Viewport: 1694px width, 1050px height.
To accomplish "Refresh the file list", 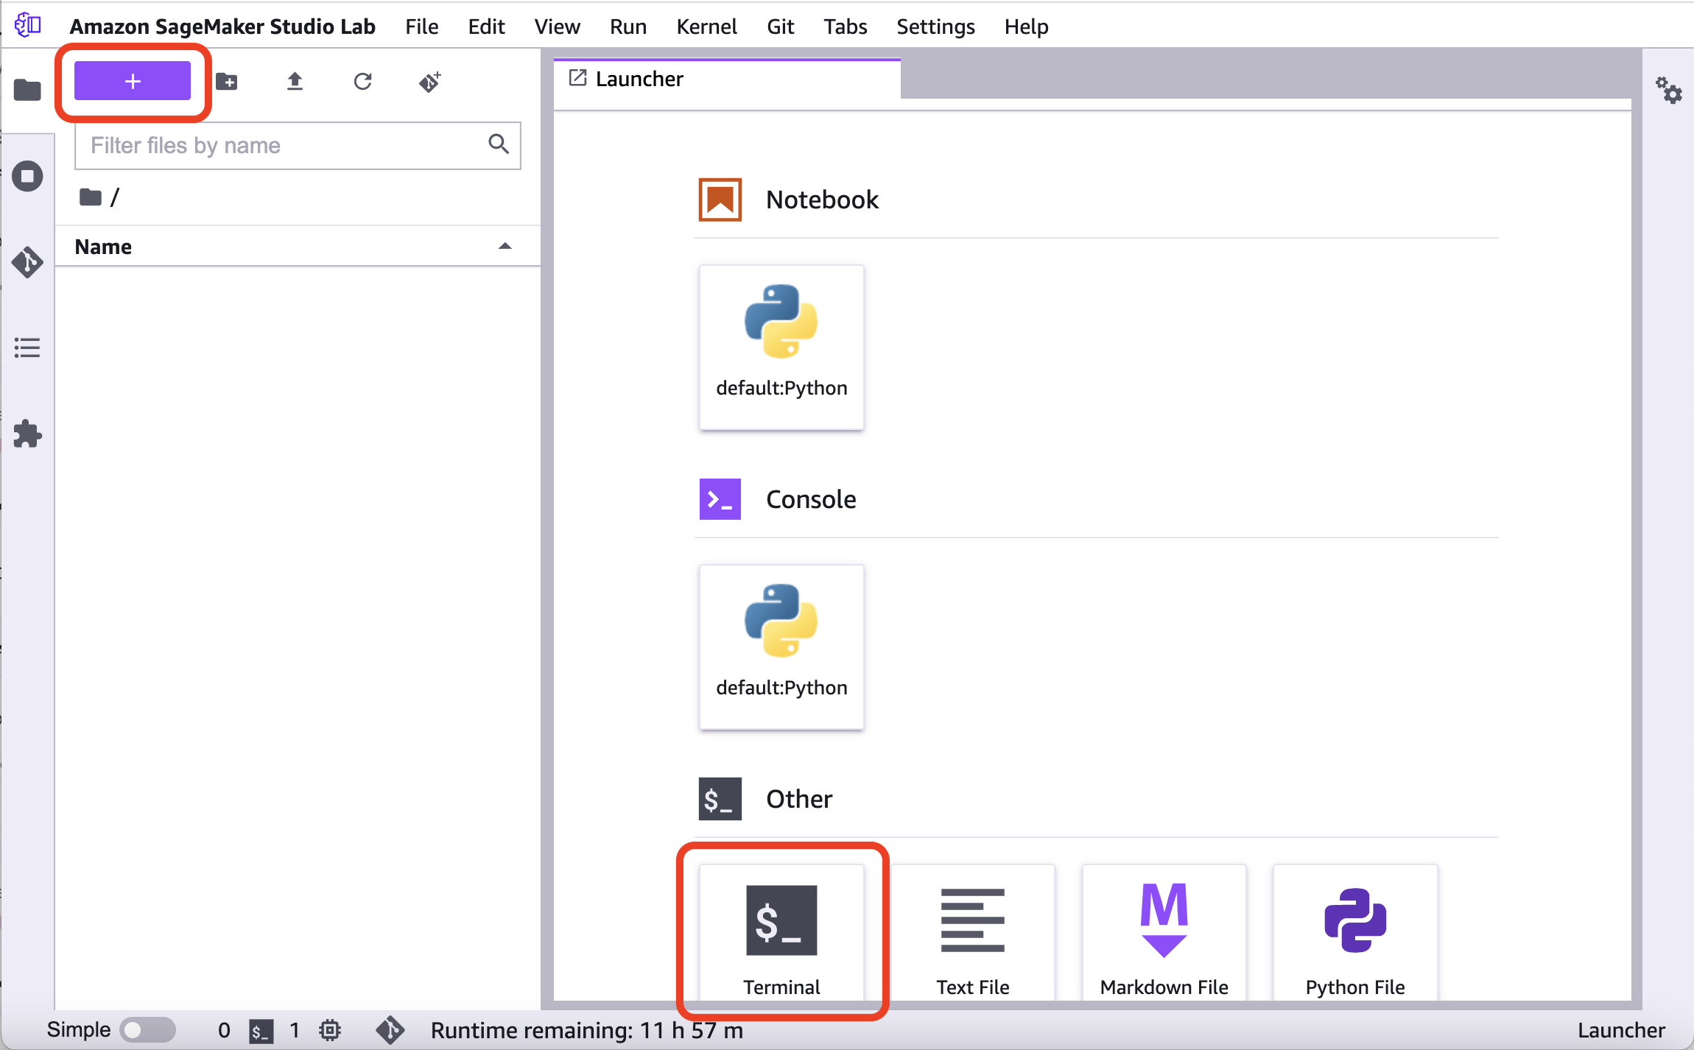I will [362, 81].
